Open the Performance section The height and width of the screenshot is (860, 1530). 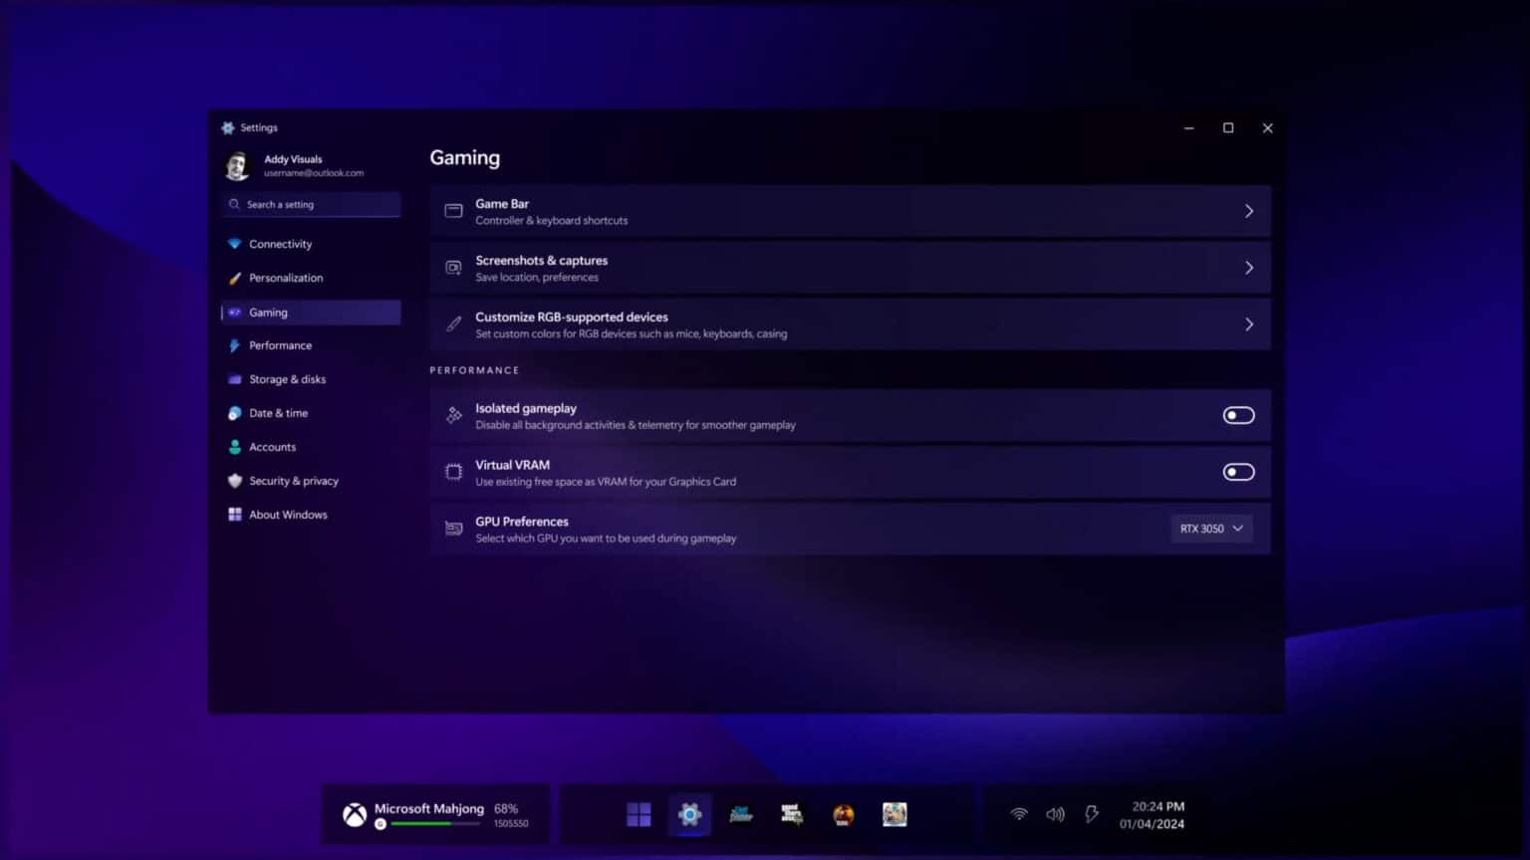pos(280,345)
